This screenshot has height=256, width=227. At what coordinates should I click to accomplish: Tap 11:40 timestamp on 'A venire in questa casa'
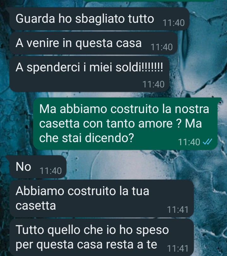pyautogui.click(x=162, y=47)
